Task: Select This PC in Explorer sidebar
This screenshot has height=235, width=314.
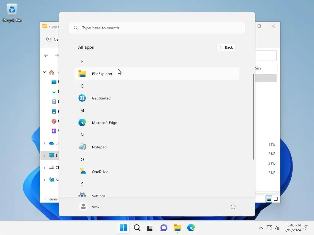Action: click(54, 155)
